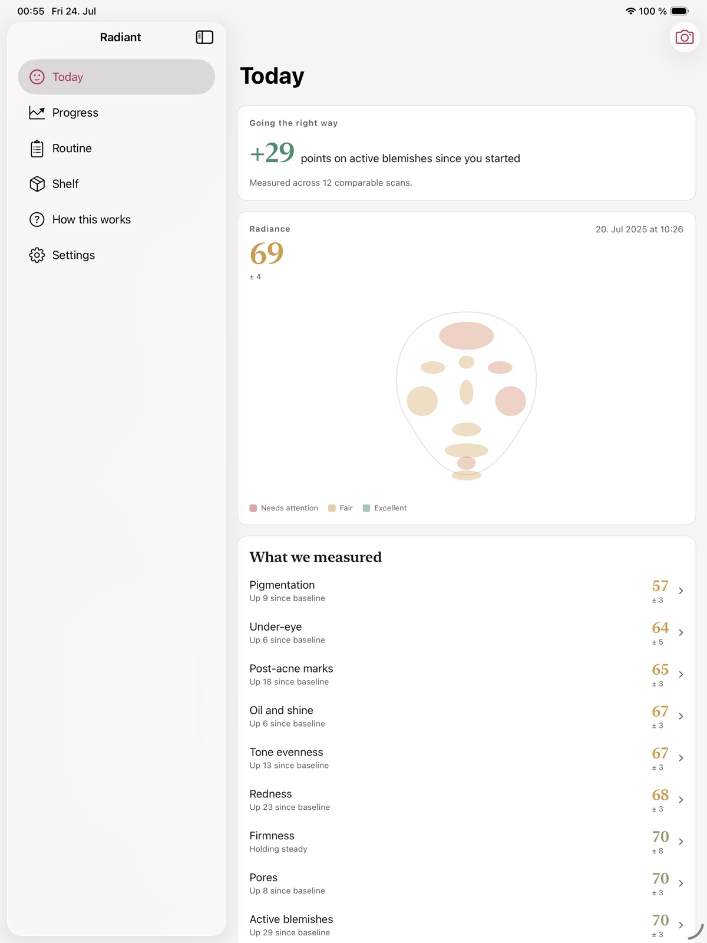Open the Redness row chevron
The image size is (707, 943).
(x=680, y=800)
